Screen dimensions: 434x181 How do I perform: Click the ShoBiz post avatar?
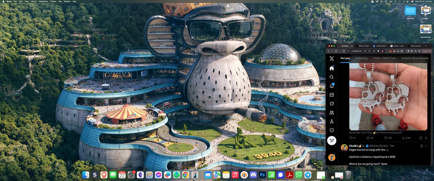(x=345, y=147)
